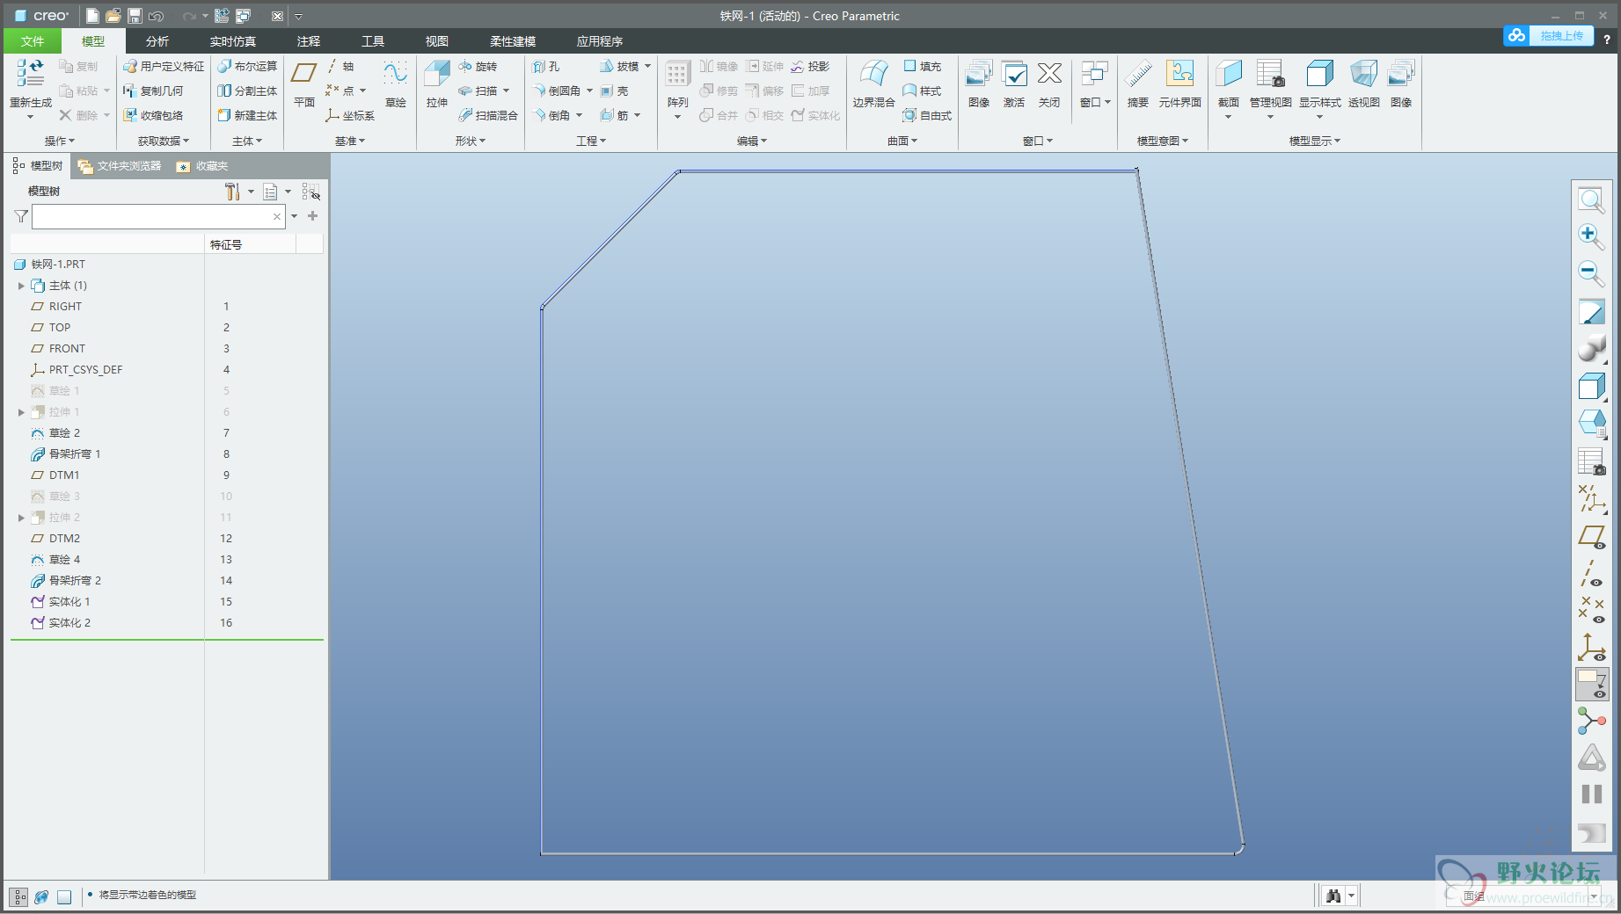Click Zoom In on graphics toolbar

1591,236
